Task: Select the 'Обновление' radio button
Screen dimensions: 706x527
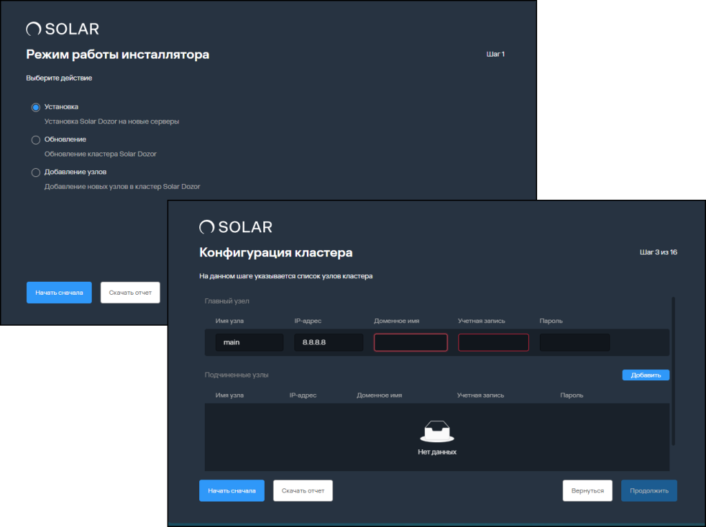Action: point(35,139)
